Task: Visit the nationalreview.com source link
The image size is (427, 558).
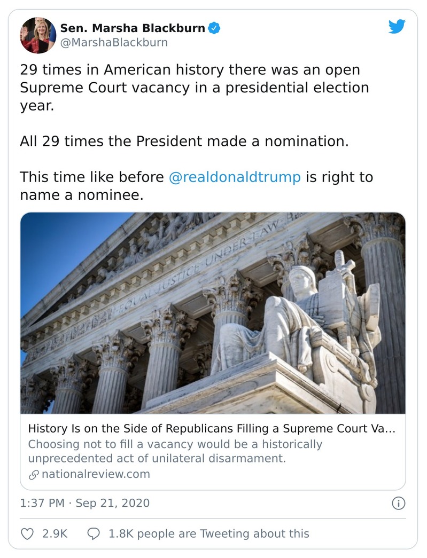Action: [x=95, y=474]
